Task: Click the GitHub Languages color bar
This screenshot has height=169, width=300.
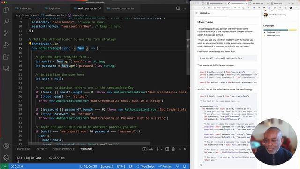Action: coord(280,30)
